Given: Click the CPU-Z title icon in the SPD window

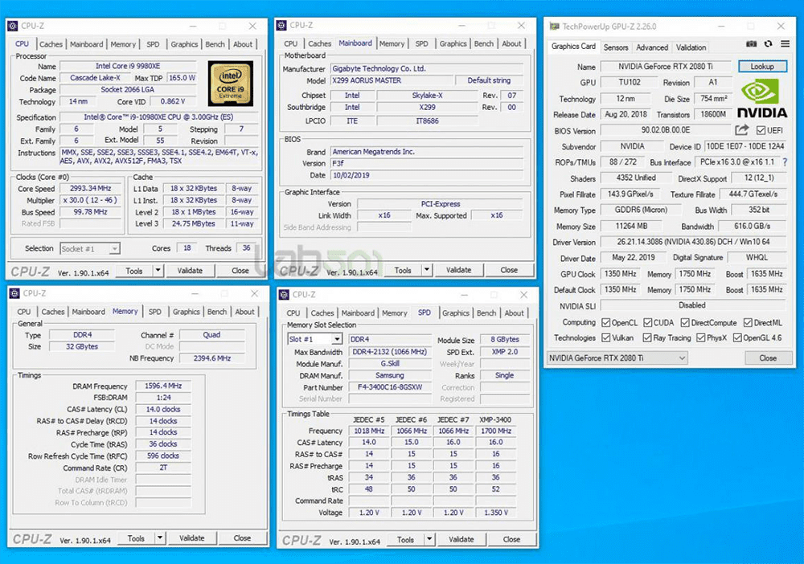Looking at the screenshot, I should coord(284,295).
